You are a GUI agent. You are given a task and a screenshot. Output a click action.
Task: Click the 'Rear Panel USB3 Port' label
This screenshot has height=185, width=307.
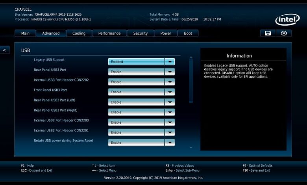(x=50, y=70)
